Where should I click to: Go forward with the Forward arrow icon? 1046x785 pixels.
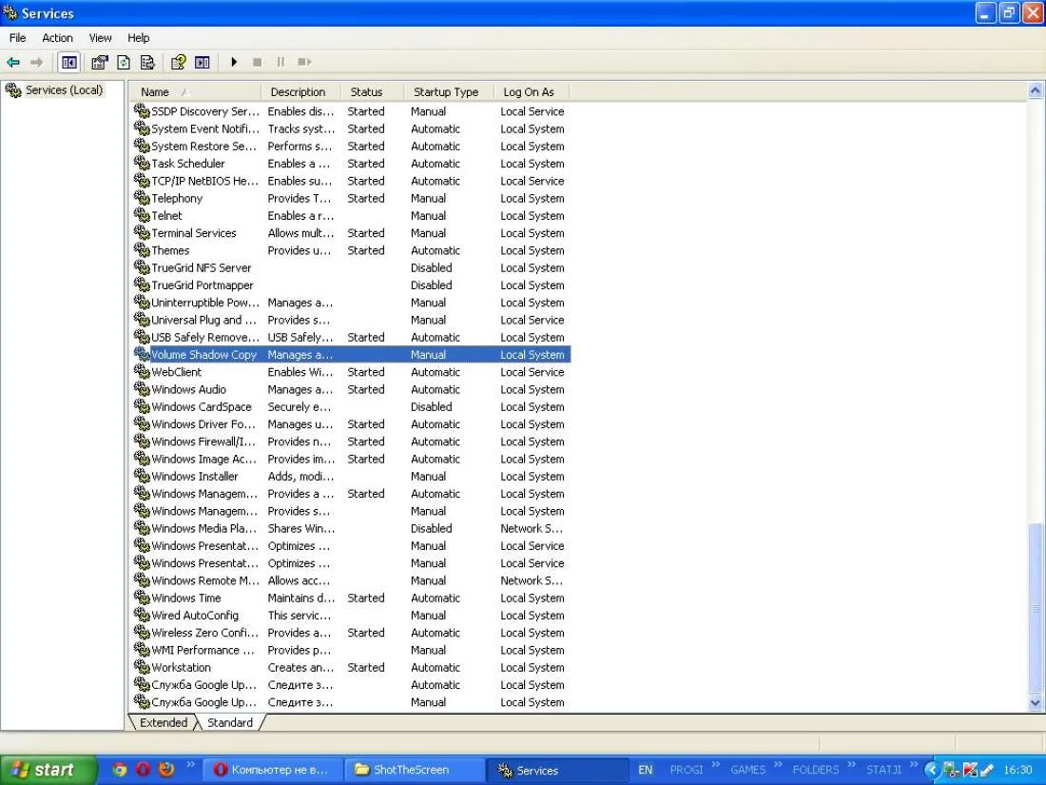[37, 62]
